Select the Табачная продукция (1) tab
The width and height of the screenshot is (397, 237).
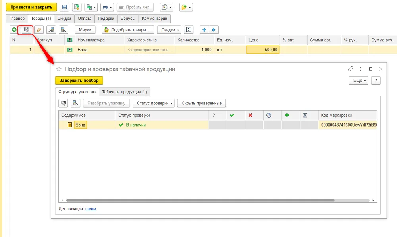click(x=125, y=92)
